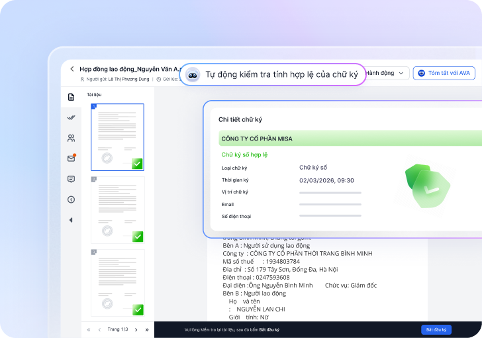Jump to first page with double-left arrows
482x338 pixels.
click(x=89, y=329)
